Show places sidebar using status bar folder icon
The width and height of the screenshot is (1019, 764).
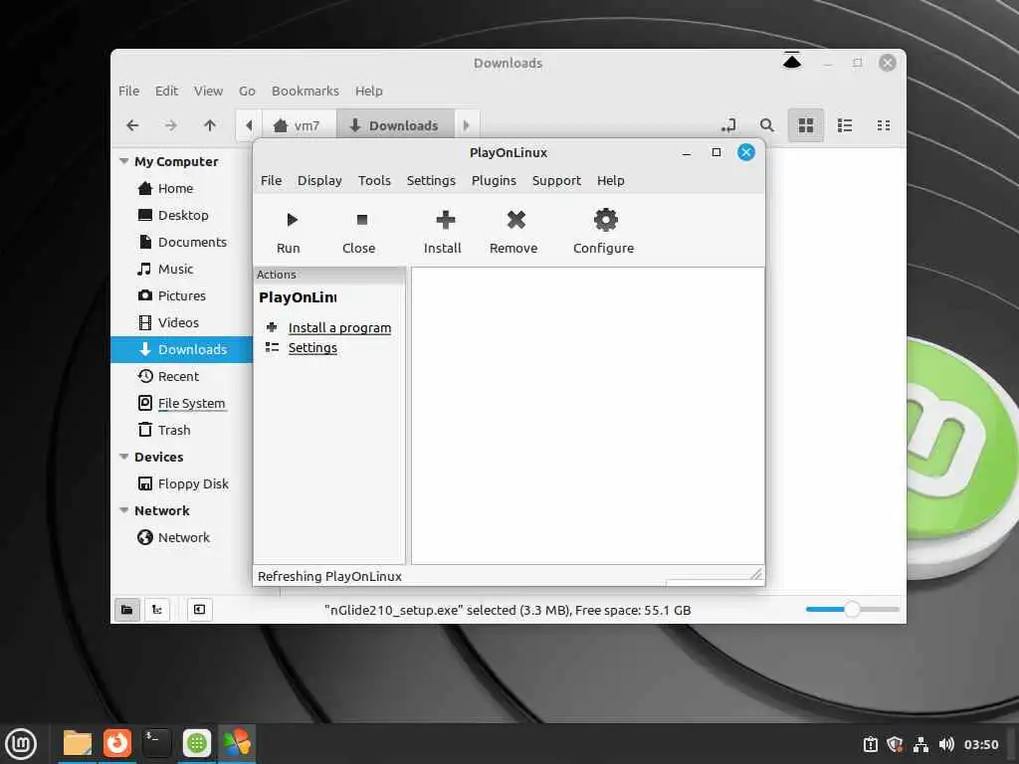[127, 610]
